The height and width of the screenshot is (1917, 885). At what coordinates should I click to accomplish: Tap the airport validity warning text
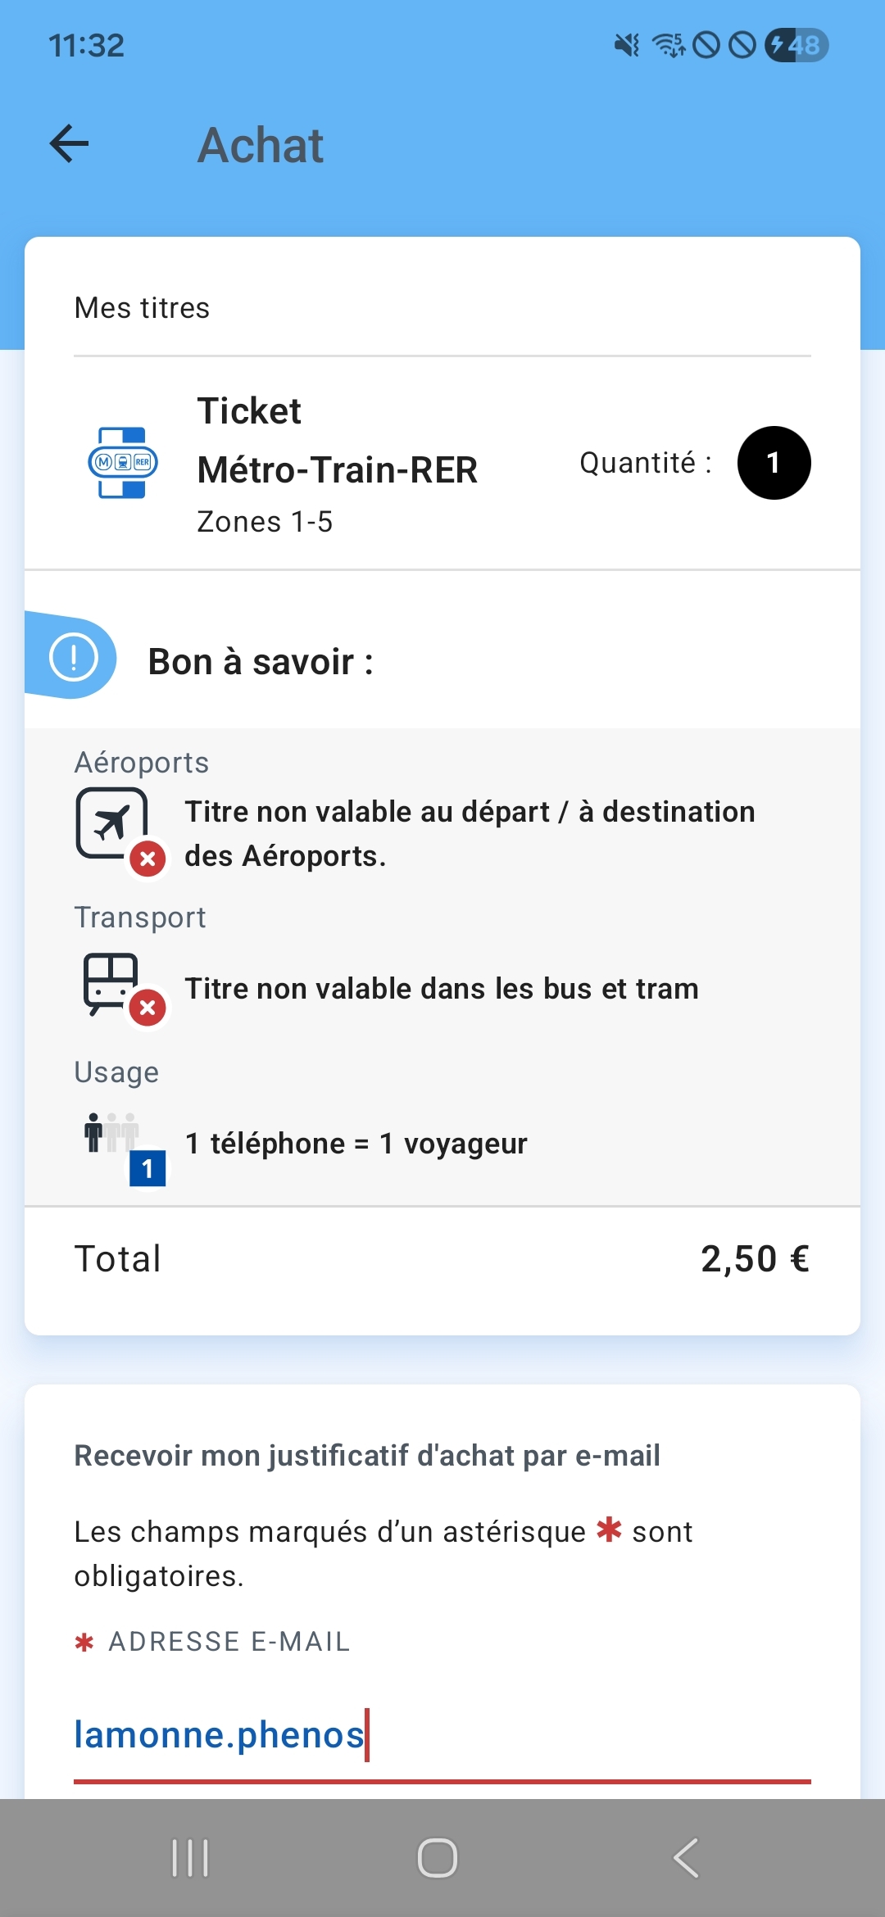point(470,833)
